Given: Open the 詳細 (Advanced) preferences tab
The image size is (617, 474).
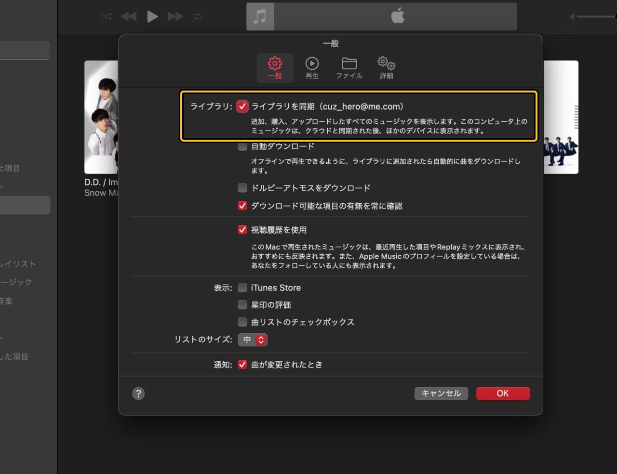Looking at the screenshot, I should 386,67.
